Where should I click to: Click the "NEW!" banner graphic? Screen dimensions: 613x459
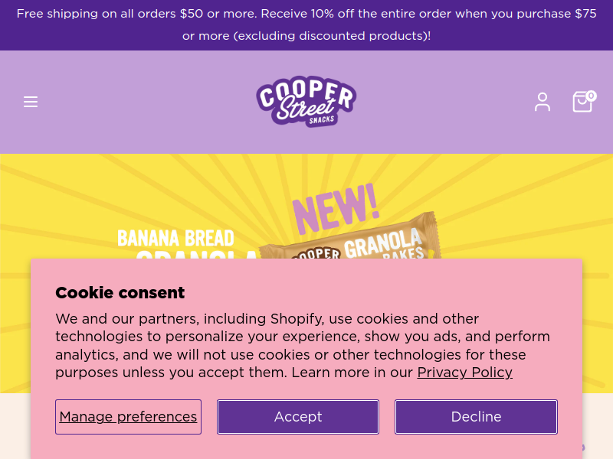pyautogui.click(x=336, y=207)
